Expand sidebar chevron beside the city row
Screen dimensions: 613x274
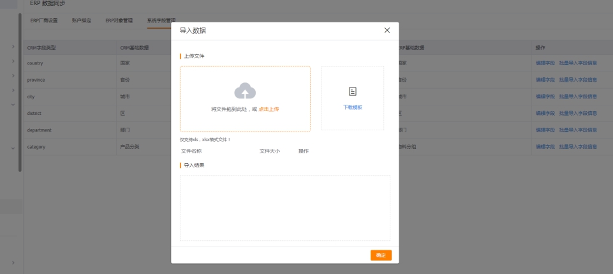[13, 90]
